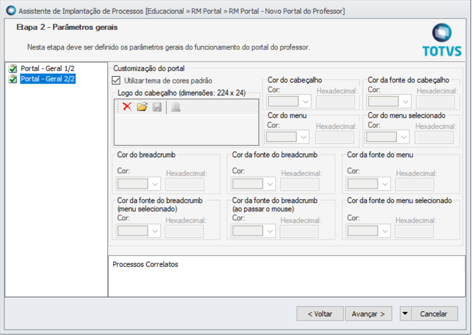Pick the 'Cor do breadcrumb' color swatch
This screenshot has height=335, width=472.
132,184
